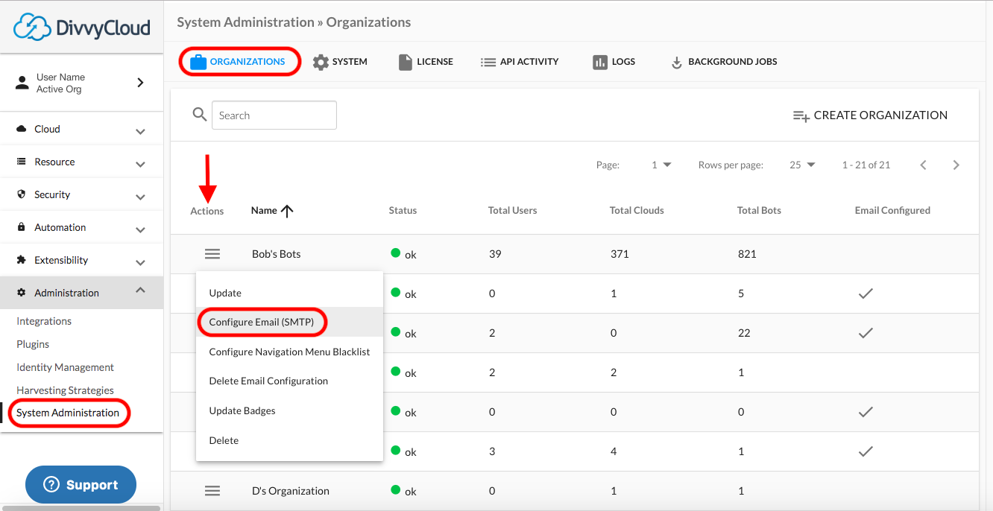Open Identity Management page
993x511 pixels.
tap(65, 367)
